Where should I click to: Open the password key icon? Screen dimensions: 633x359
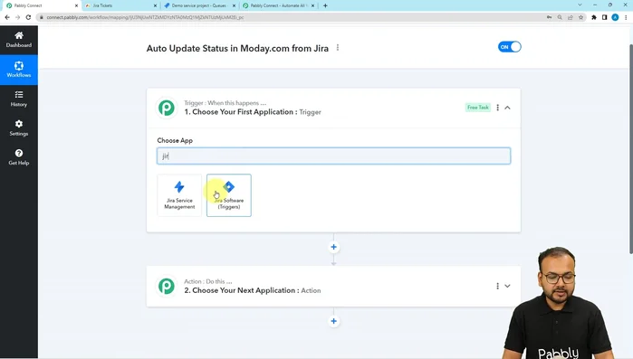[549, 17]
